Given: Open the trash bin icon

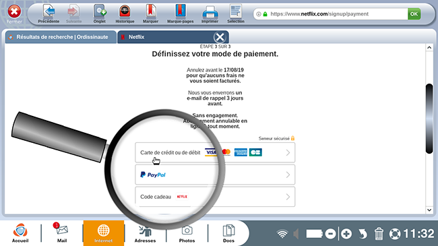Looking at the screenshot, I should point(379,234).
